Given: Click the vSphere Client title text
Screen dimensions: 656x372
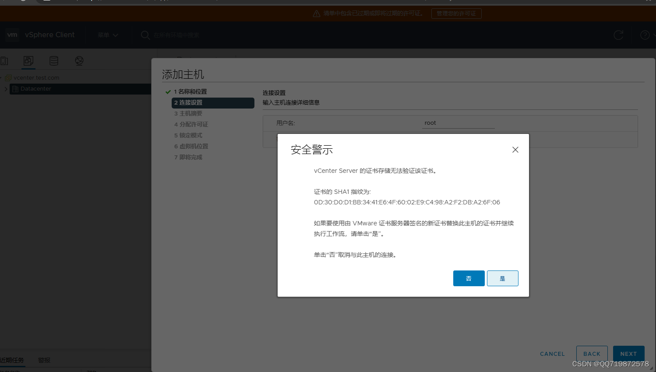Looking at the screenshot, I should 50,35.
